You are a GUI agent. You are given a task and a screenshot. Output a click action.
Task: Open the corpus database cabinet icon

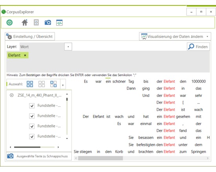point(36,22)
